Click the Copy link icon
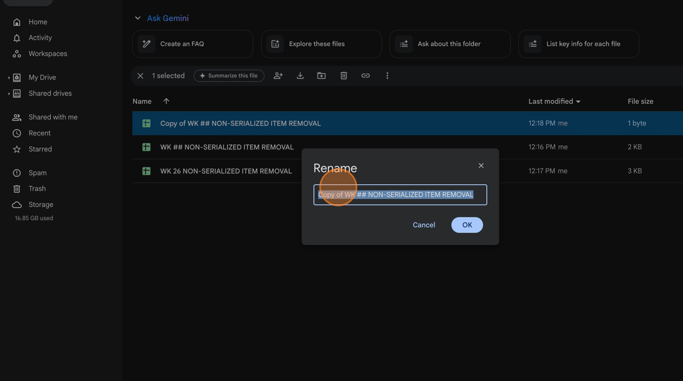 366,76
